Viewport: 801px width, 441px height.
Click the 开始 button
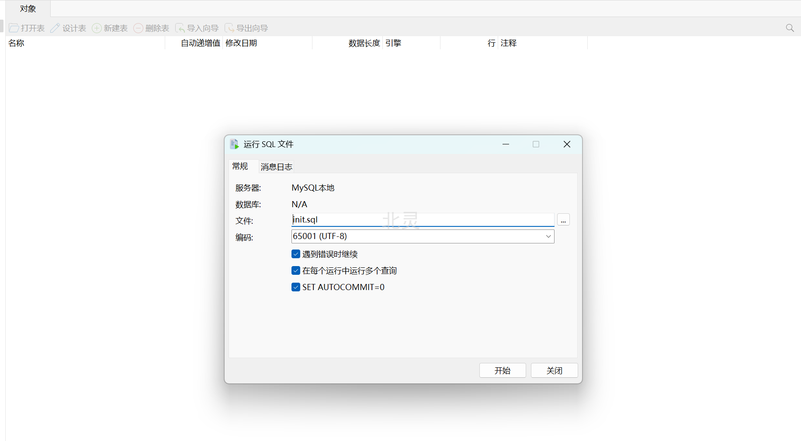click(x=503, y=370)
